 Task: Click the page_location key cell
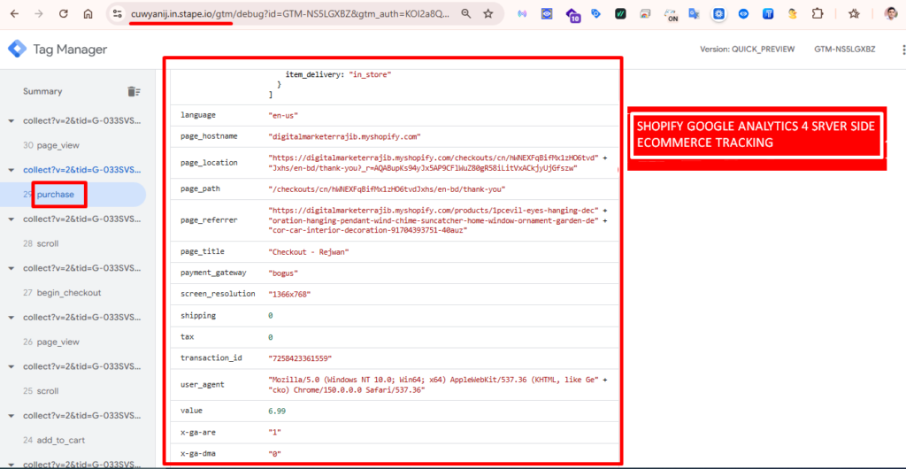[x=209, y=163]
